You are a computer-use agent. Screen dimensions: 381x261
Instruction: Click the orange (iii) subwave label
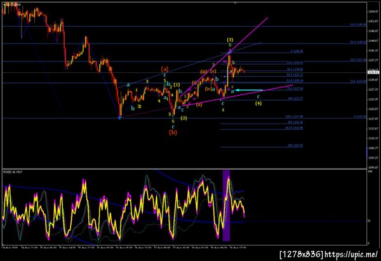coord(204,72)
